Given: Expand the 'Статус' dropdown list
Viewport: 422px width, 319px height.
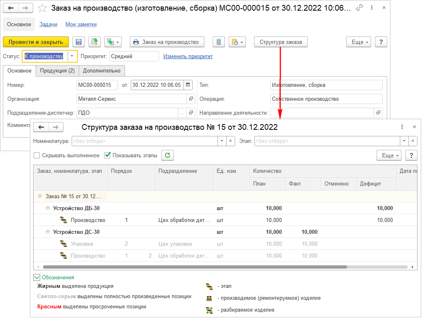Looking at the screenshot, I should (72, 56).
